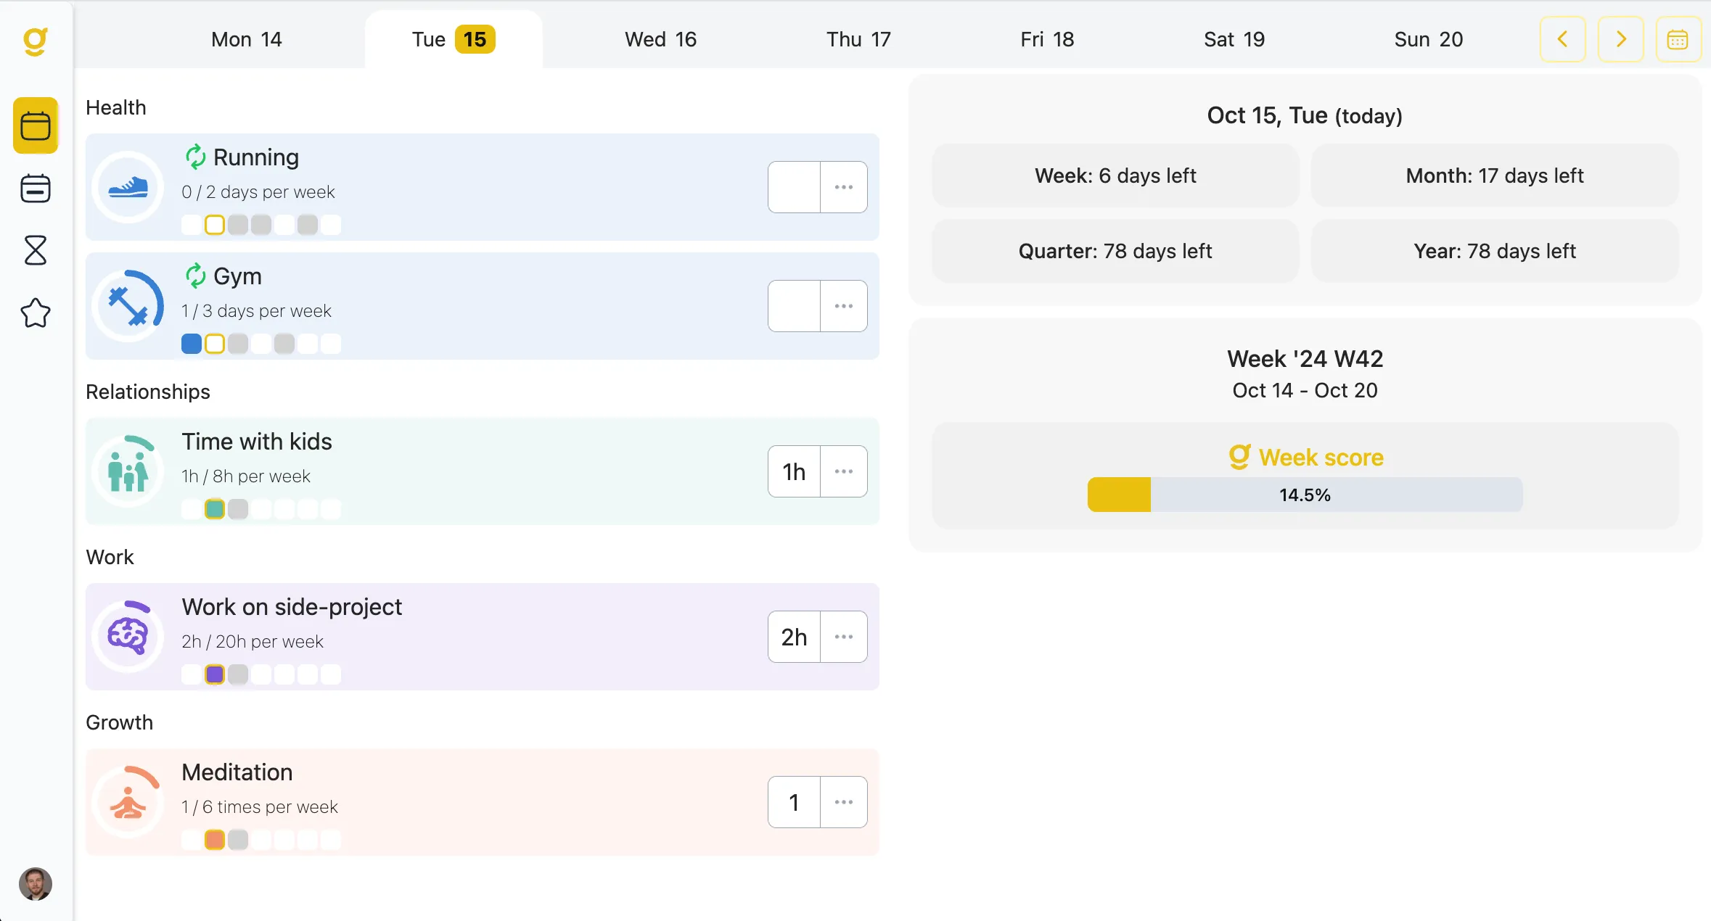Open the three-dot menu for Work on side-project
This screenshot has width=1711, height=921.
pyautogui.click(x=844, y=637)
